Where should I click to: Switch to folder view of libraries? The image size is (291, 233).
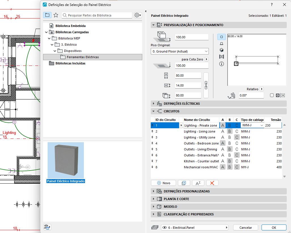(x=47, y=15)
